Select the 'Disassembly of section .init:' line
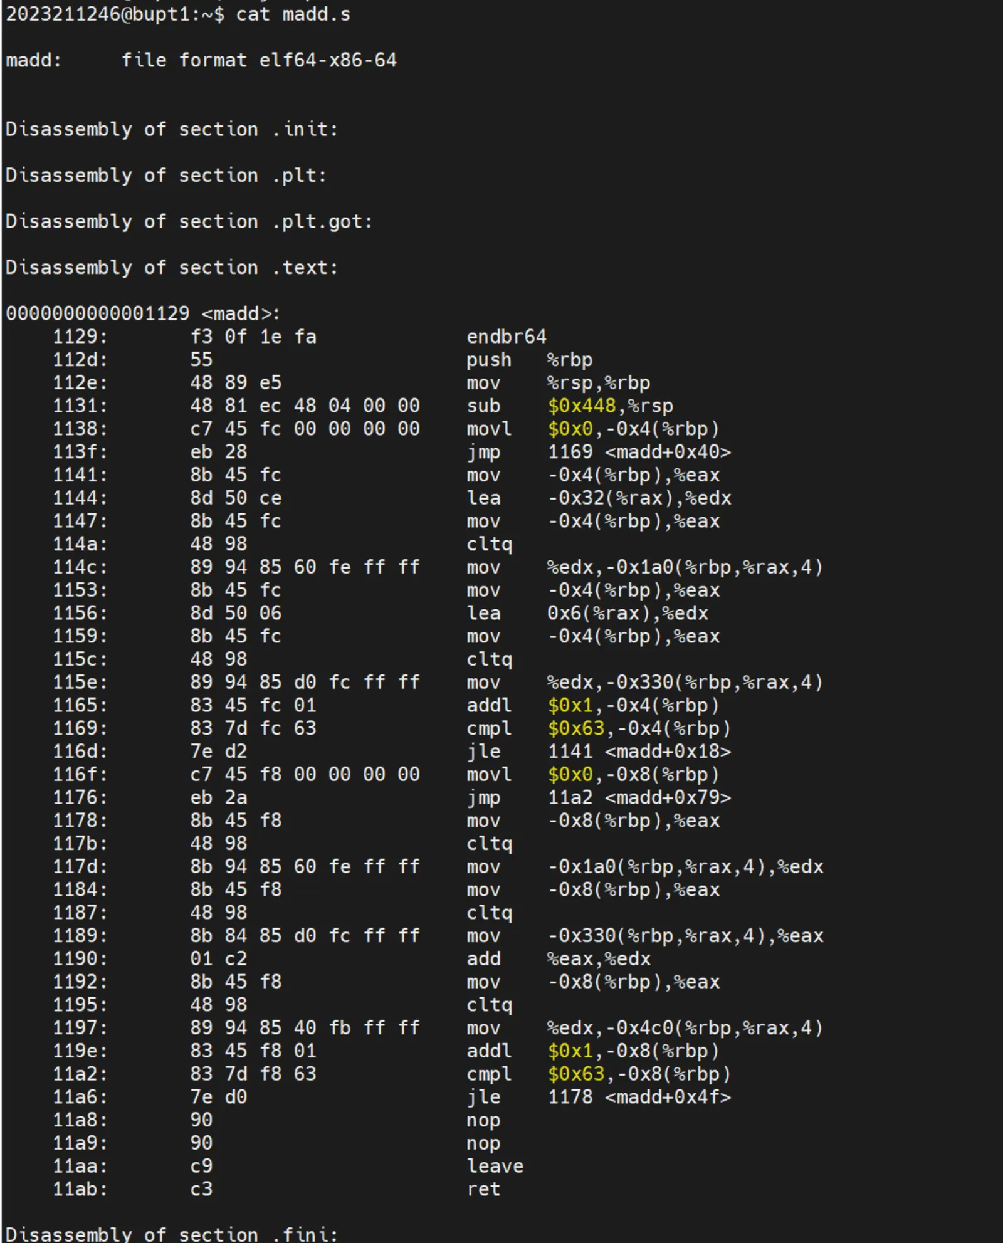Viewport: 1003px width, 1243px height. [172, 129]
